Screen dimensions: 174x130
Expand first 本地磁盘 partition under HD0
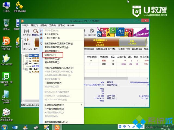point(27,58)
